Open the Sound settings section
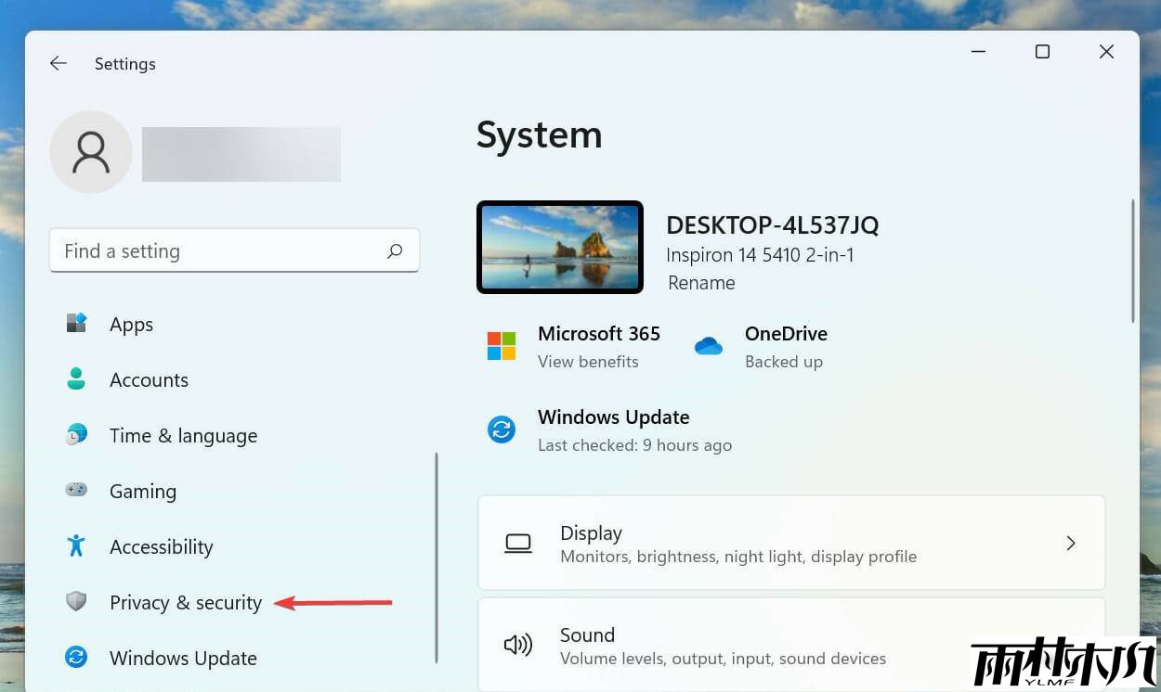 point(791,645)
